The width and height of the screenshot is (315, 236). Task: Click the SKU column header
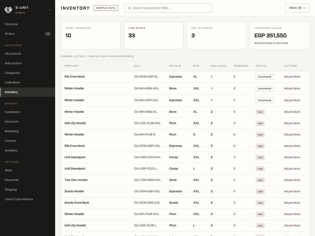coord(137,66)
